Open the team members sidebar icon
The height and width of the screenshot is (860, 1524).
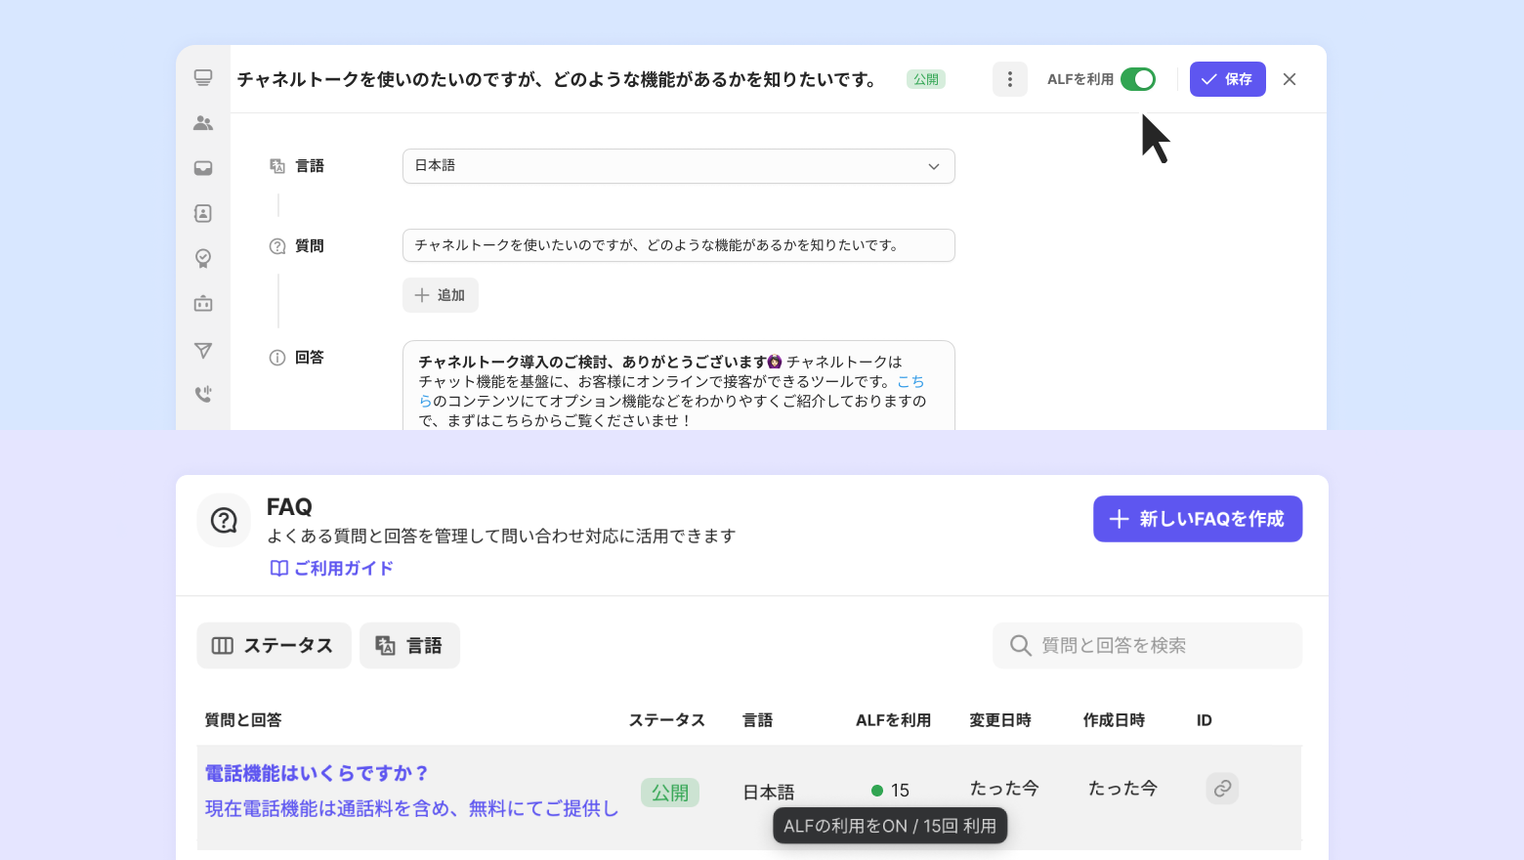click(x=203, y=123)
